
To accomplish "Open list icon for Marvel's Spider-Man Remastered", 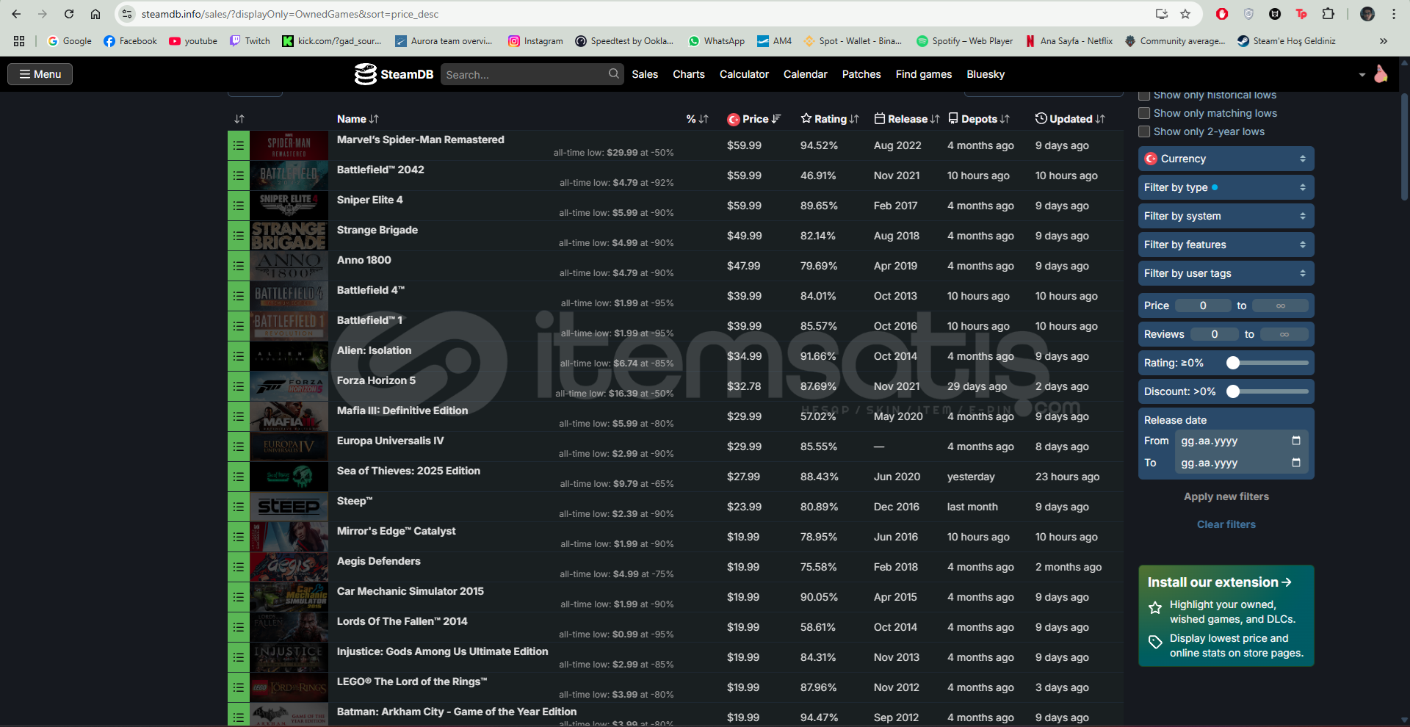I will point(239,145).
